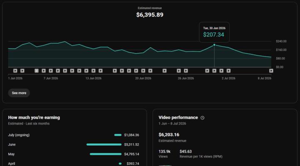
Task: Click the video marker for 17 Jun
Action: (x=122, y=71)
